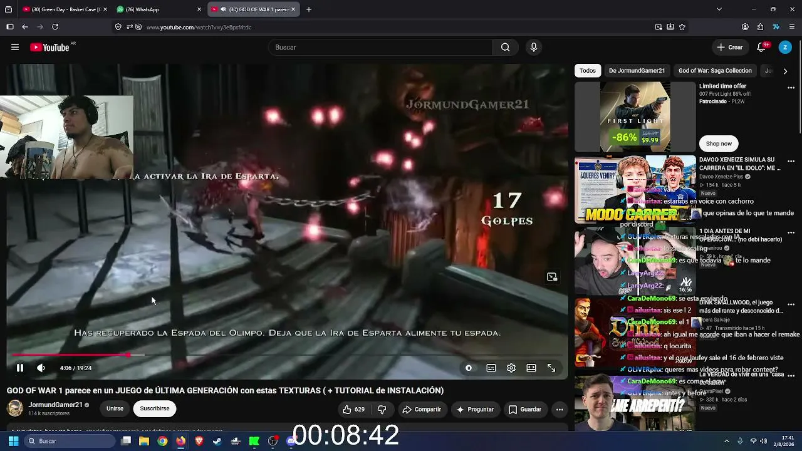Open Brave browser from taskbar
802x451 pixels.
pyautogui.click(x=199, y=441)
